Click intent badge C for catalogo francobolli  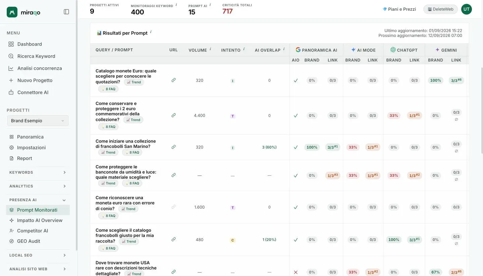click(232, 240)
